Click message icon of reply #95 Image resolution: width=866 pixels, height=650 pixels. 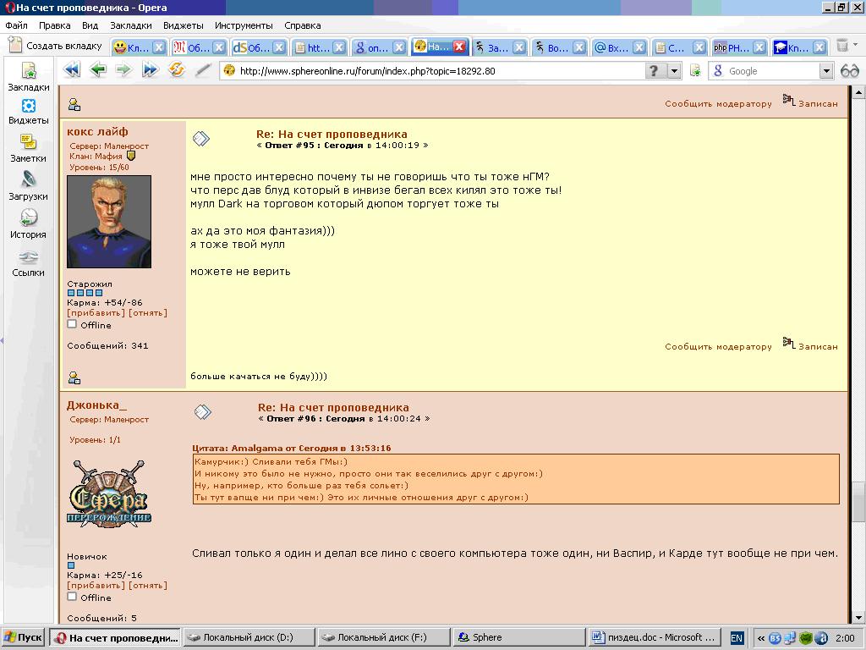pos(201,138)
